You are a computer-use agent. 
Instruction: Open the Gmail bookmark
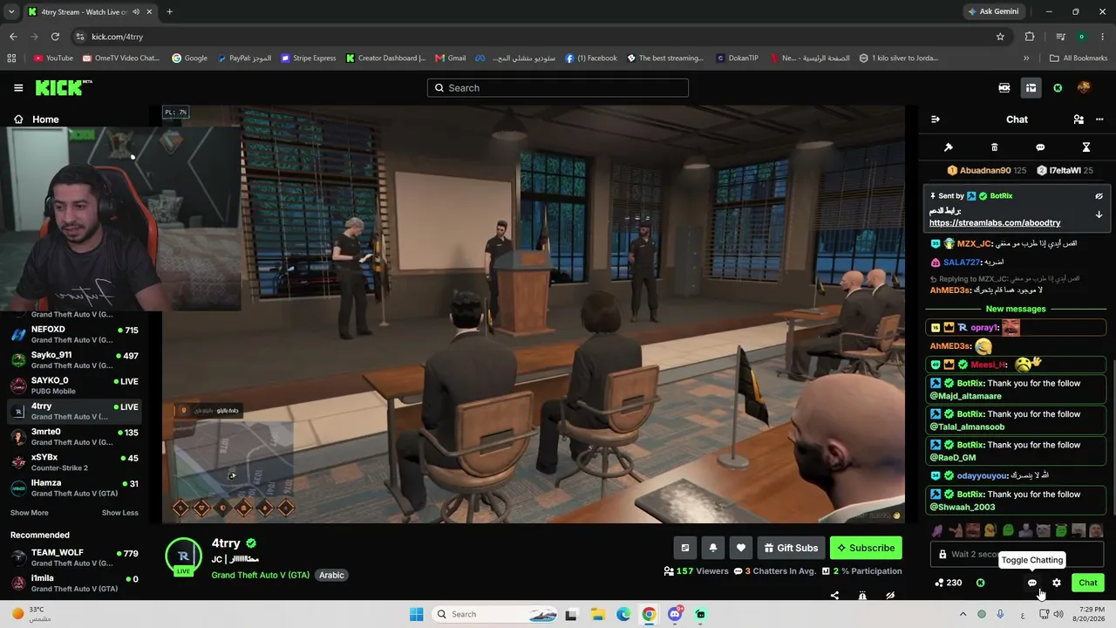451,58
